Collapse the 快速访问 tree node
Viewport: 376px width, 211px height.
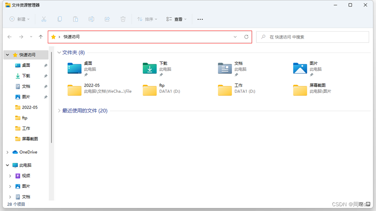[7, 55]
